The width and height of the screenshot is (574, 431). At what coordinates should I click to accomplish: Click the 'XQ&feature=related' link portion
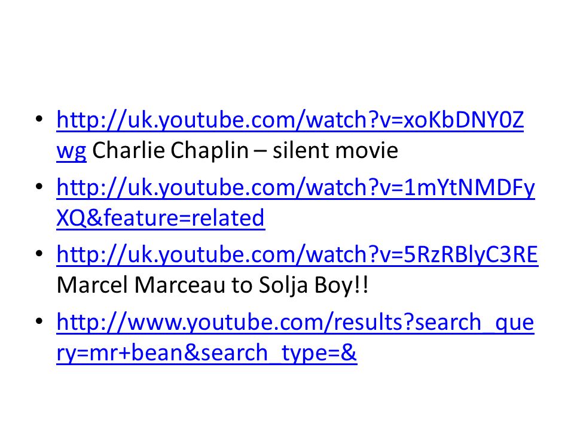(x=161, y=218)
